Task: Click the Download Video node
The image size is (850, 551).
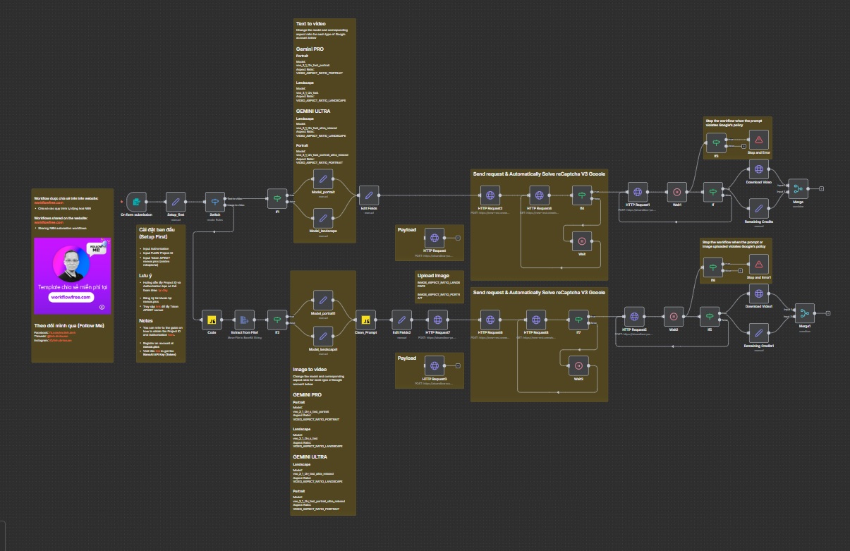Action: coord(758,170)
